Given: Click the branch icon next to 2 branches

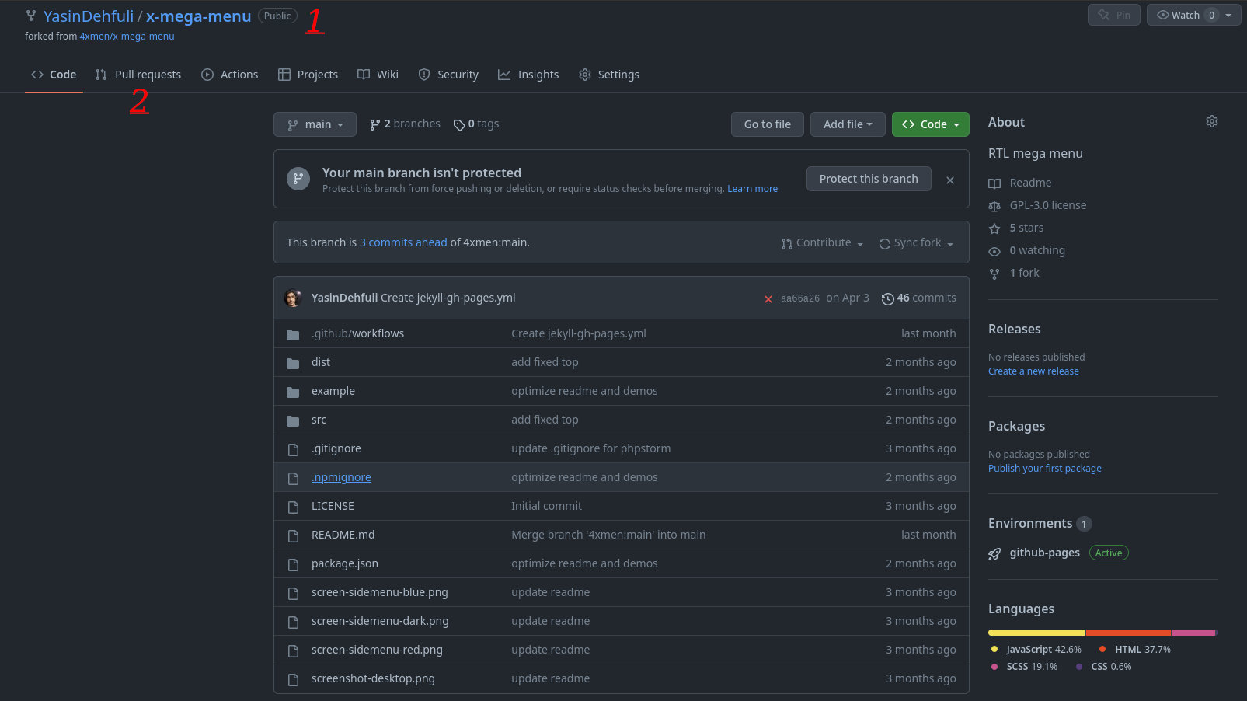Looking at the screenshot, I should coord(375,124).
